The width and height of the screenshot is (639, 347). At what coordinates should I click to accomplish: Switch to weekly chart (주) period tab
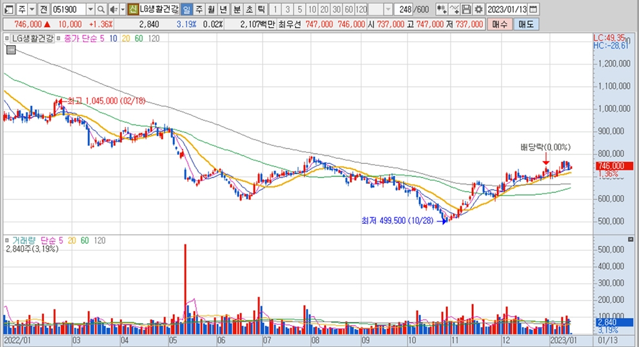[x=199, y=9]
